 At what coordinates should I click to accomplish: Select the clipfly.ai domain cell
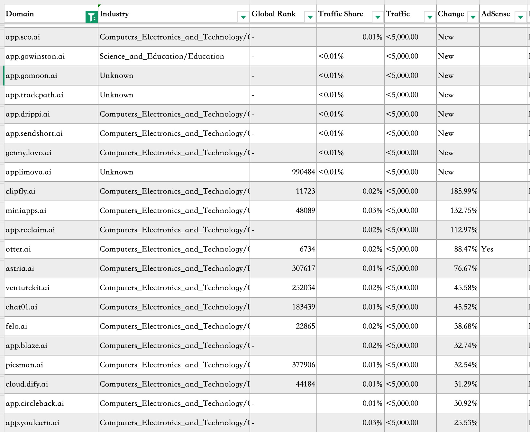point(51,191)
